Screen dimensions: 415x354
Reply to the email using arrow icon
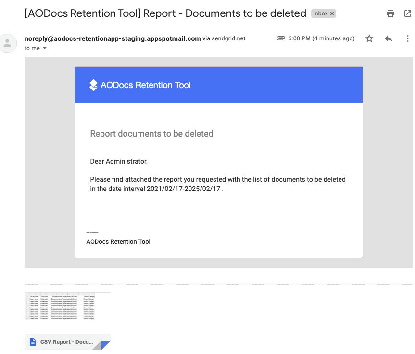click(x=388, y=38)
